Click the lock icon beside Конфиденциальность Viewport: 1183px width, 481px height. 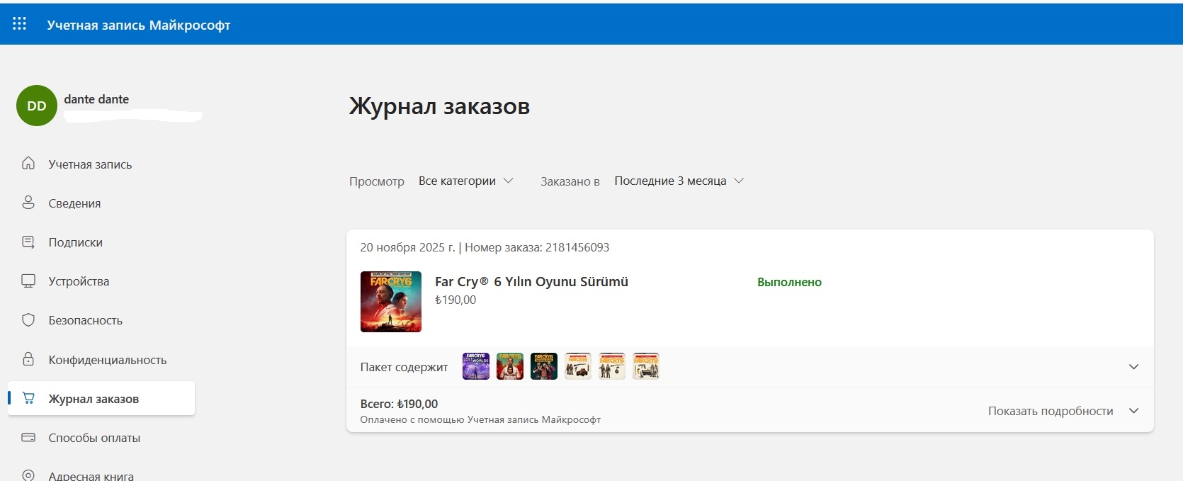(x=28, y=359)
